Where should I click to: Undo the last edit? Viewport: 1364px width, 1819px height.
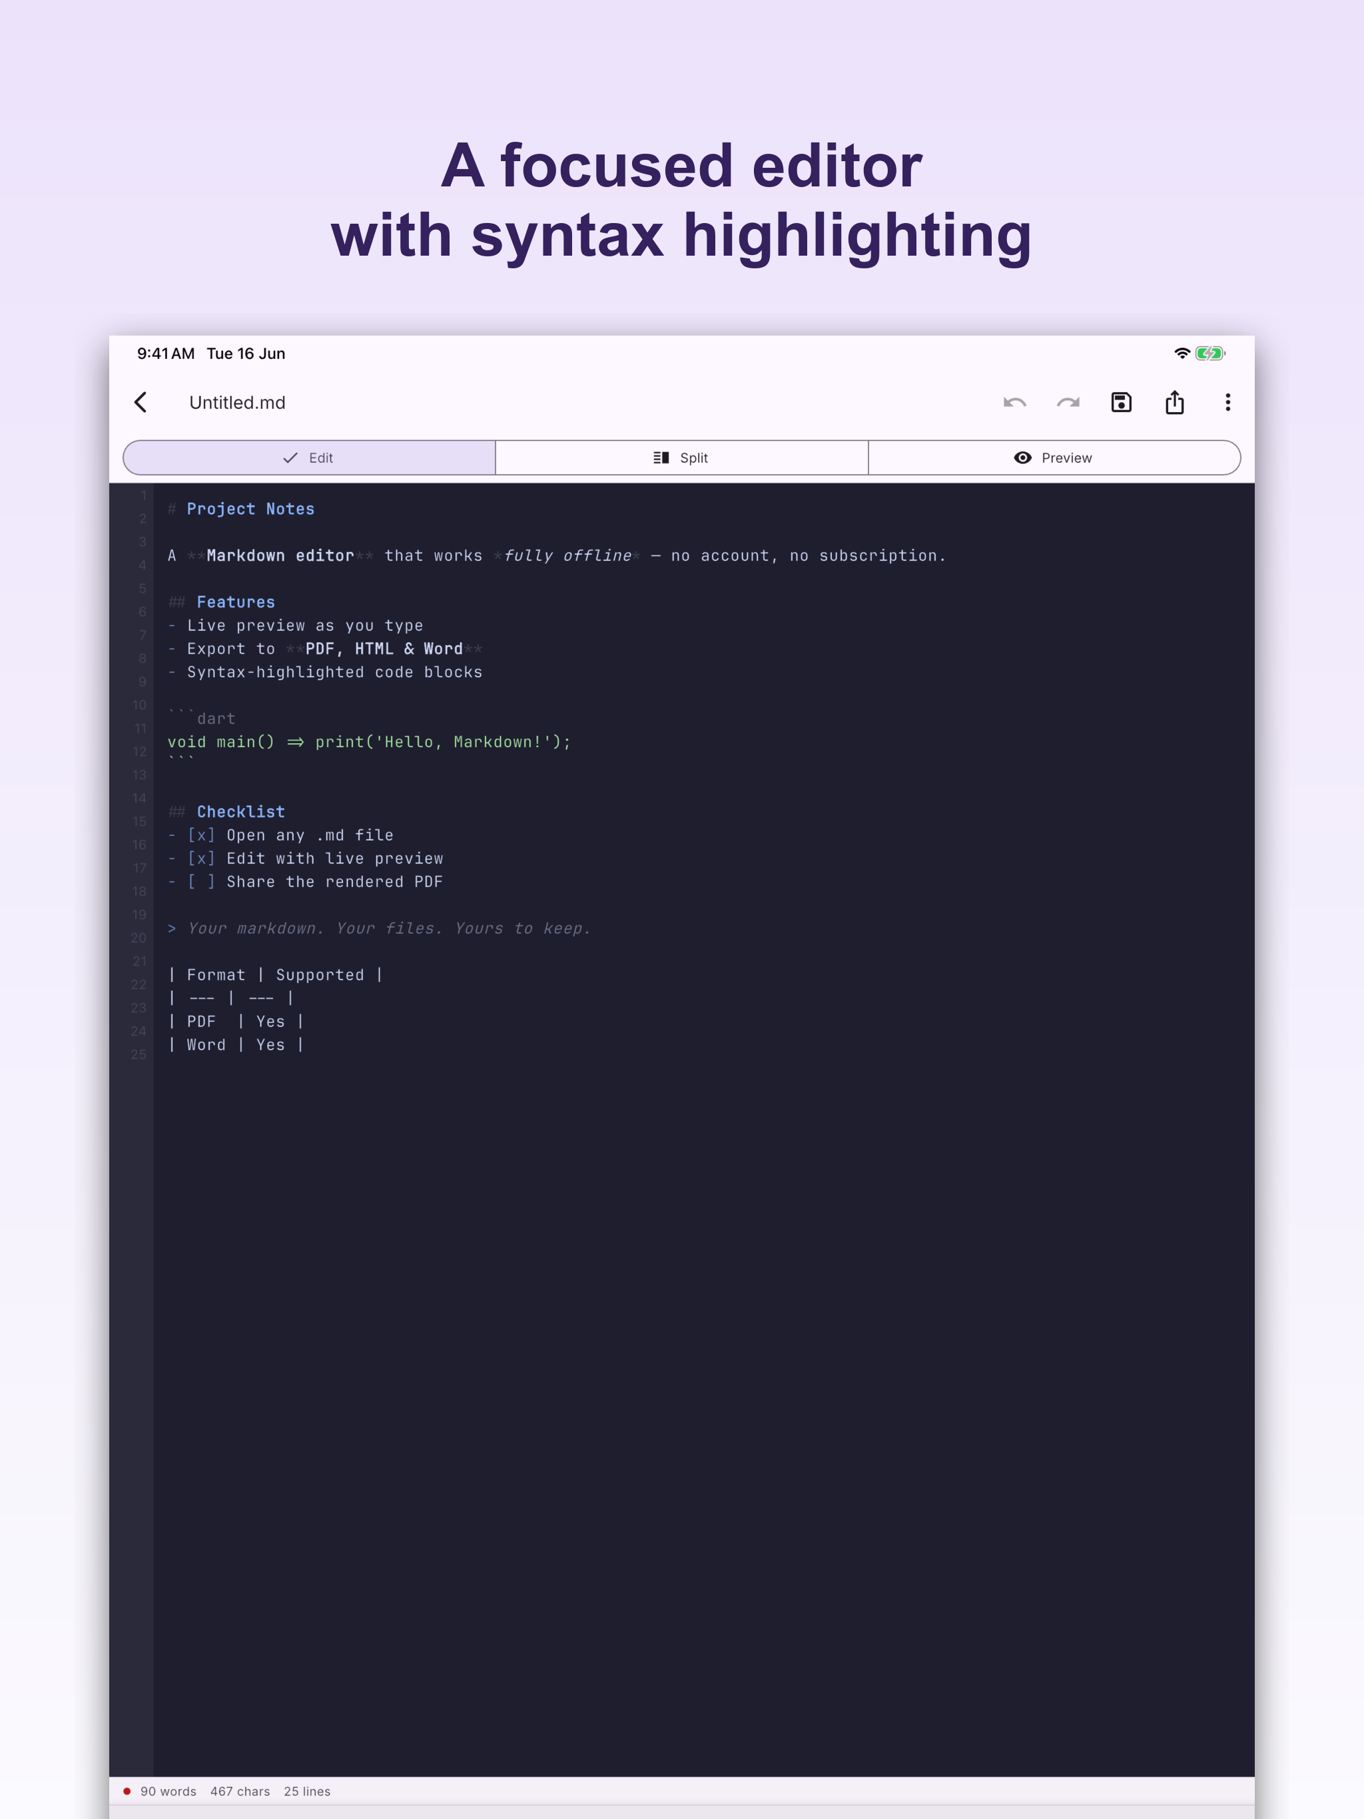point(1014,402)
